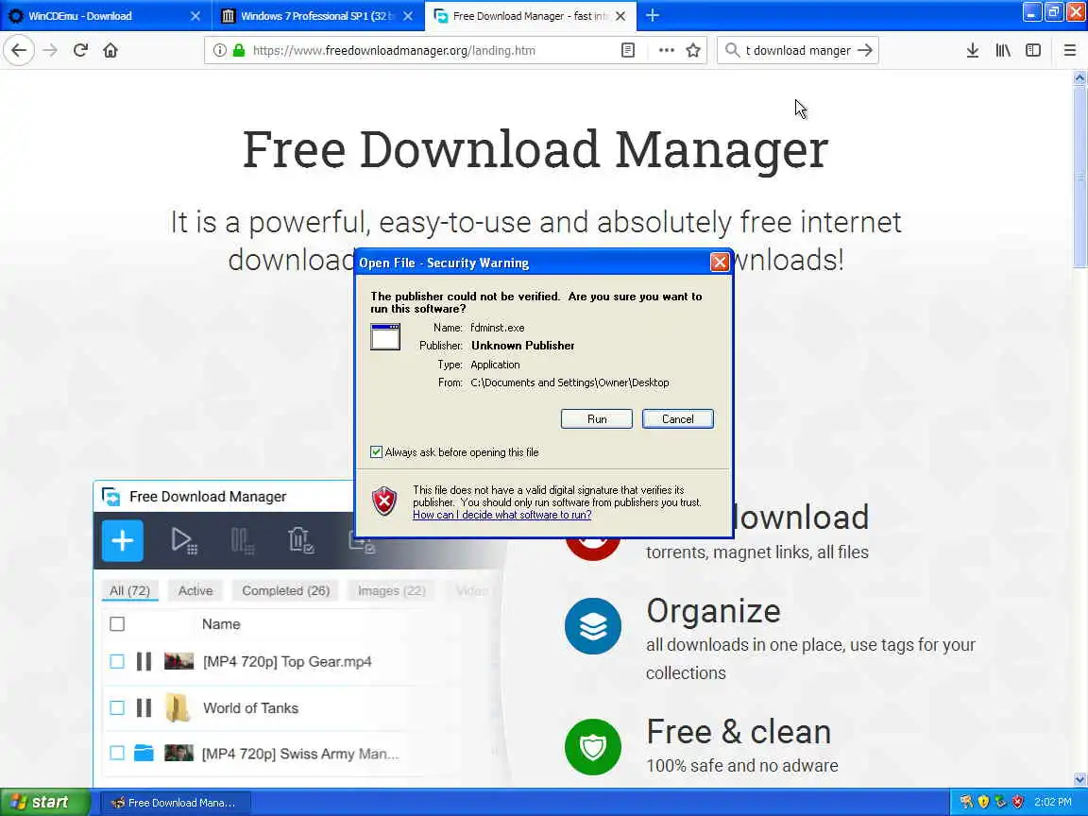This screenshot has height=816, width=1088.
Task: Open How can I decide what software link
Action: coord(501,515)
